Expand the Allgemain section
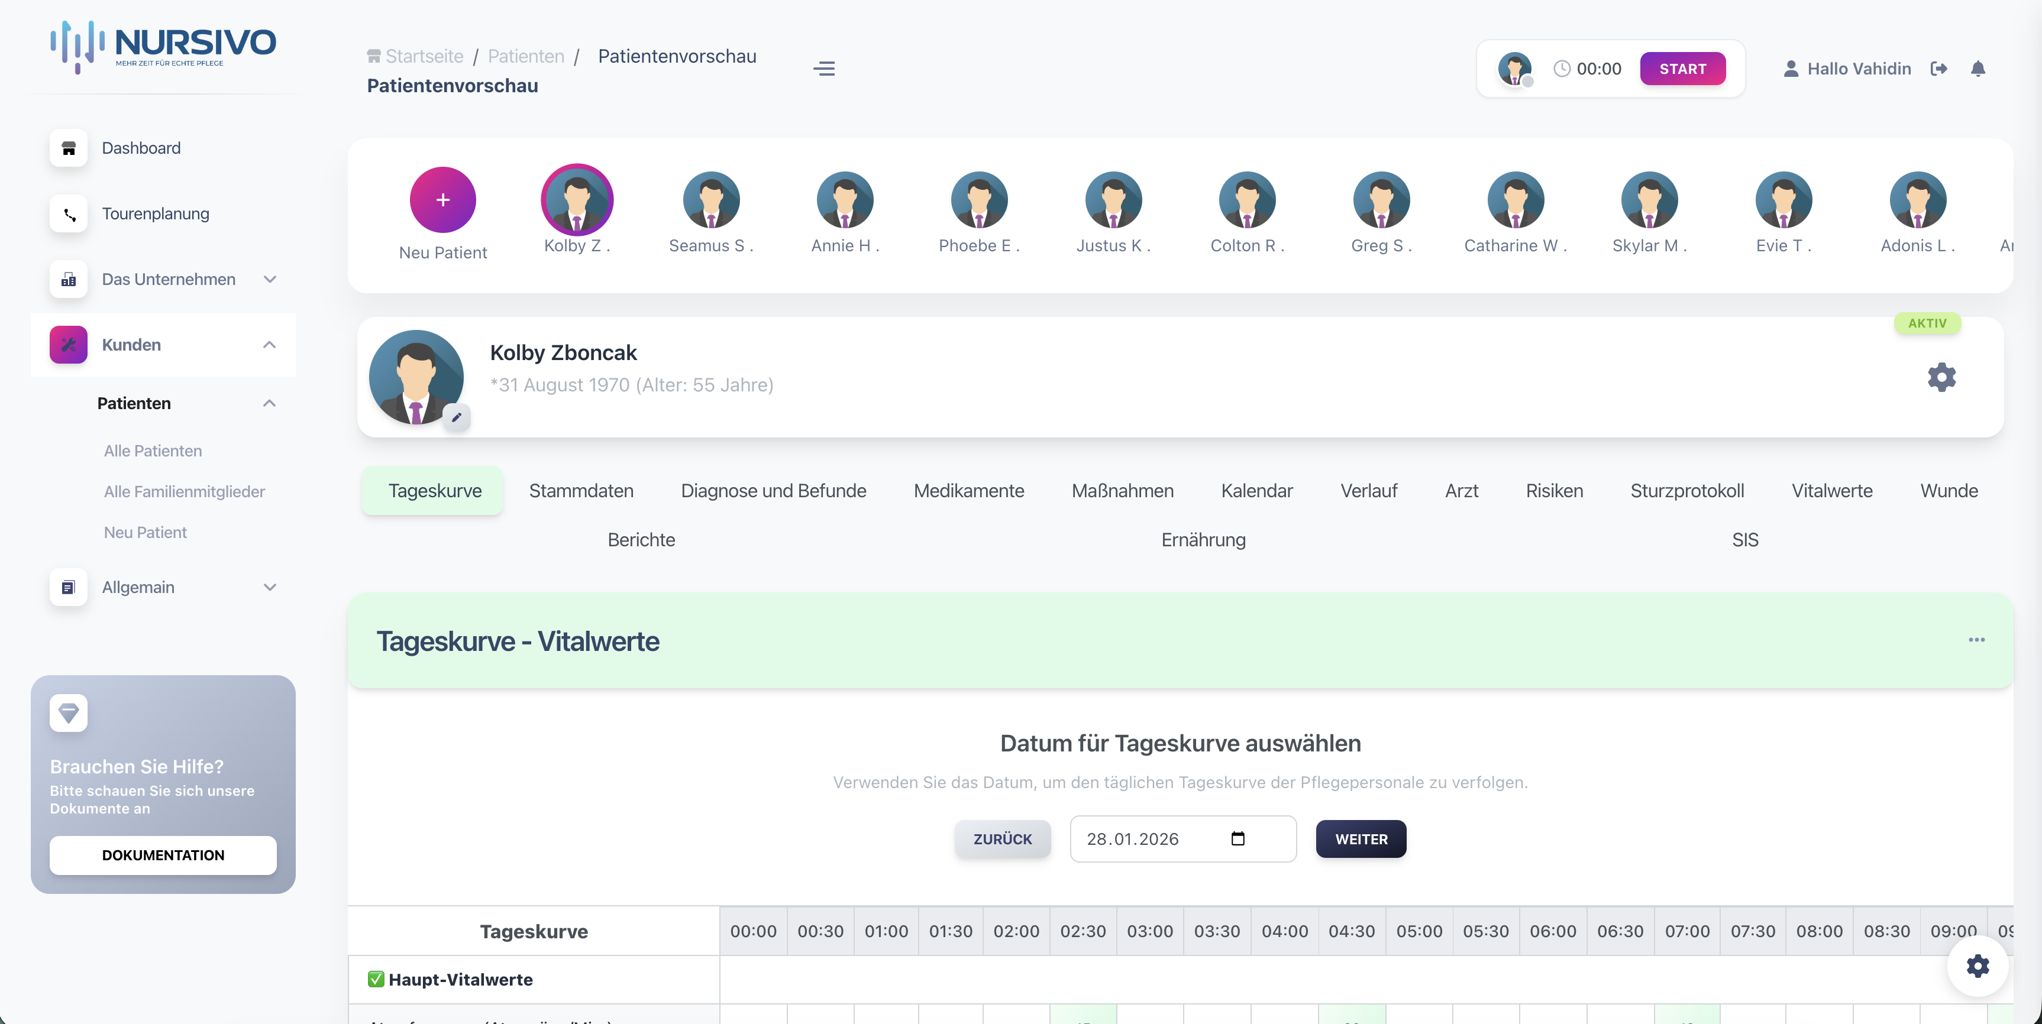Screen dimensions: 2042x1024 tap(270, 587)
